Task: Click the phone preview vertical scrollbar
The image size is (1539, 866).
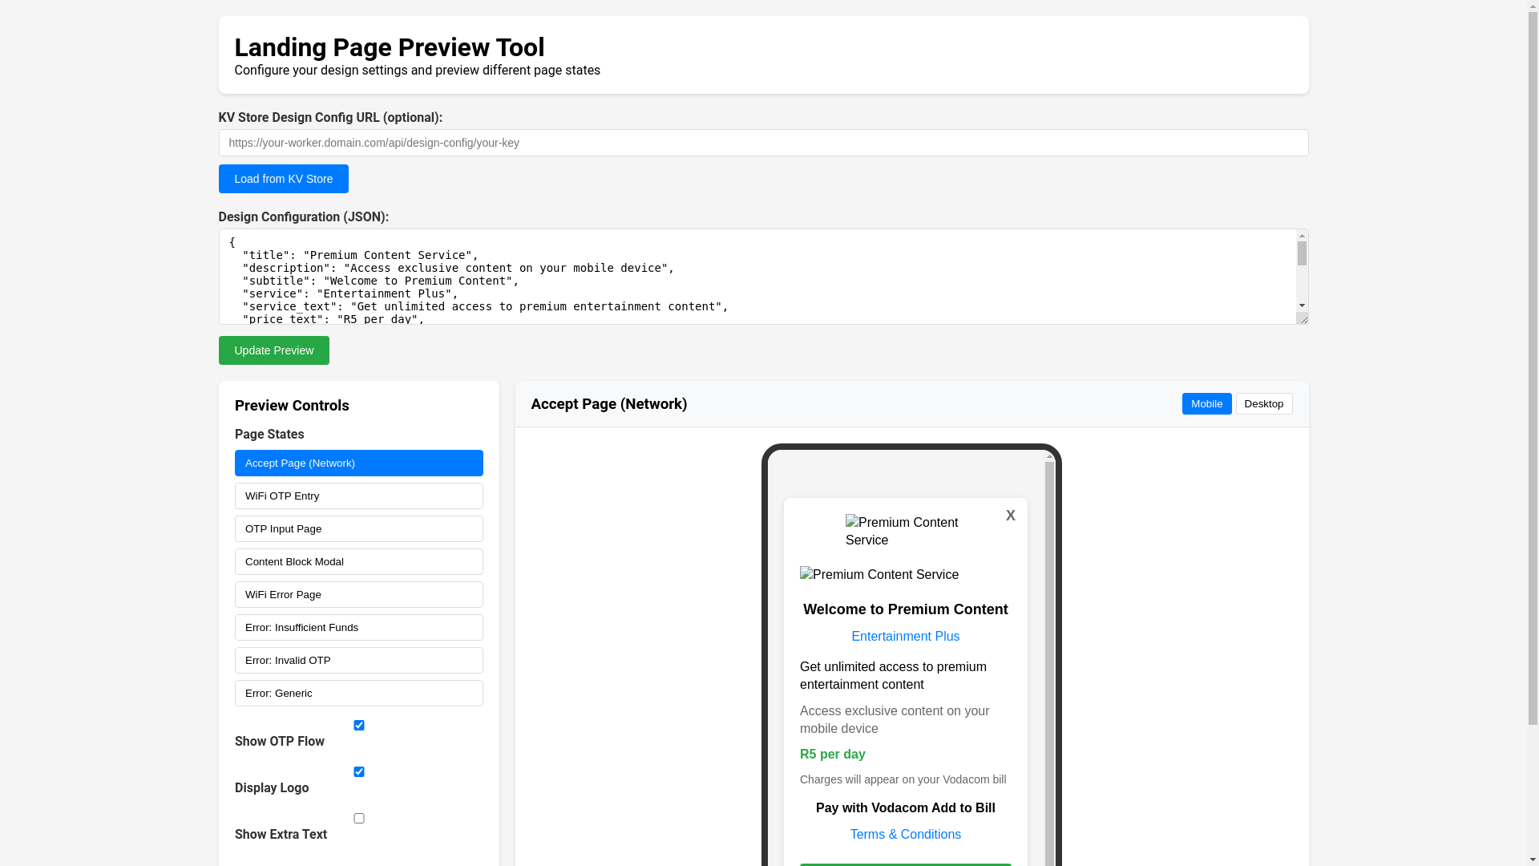Action: tap(1049, 658)
